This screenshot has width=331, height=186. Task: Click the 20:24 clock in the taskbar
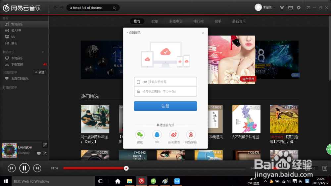[x=320, y=179]
